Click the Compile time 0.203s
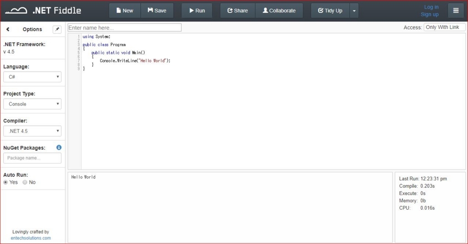 point(427,186)
